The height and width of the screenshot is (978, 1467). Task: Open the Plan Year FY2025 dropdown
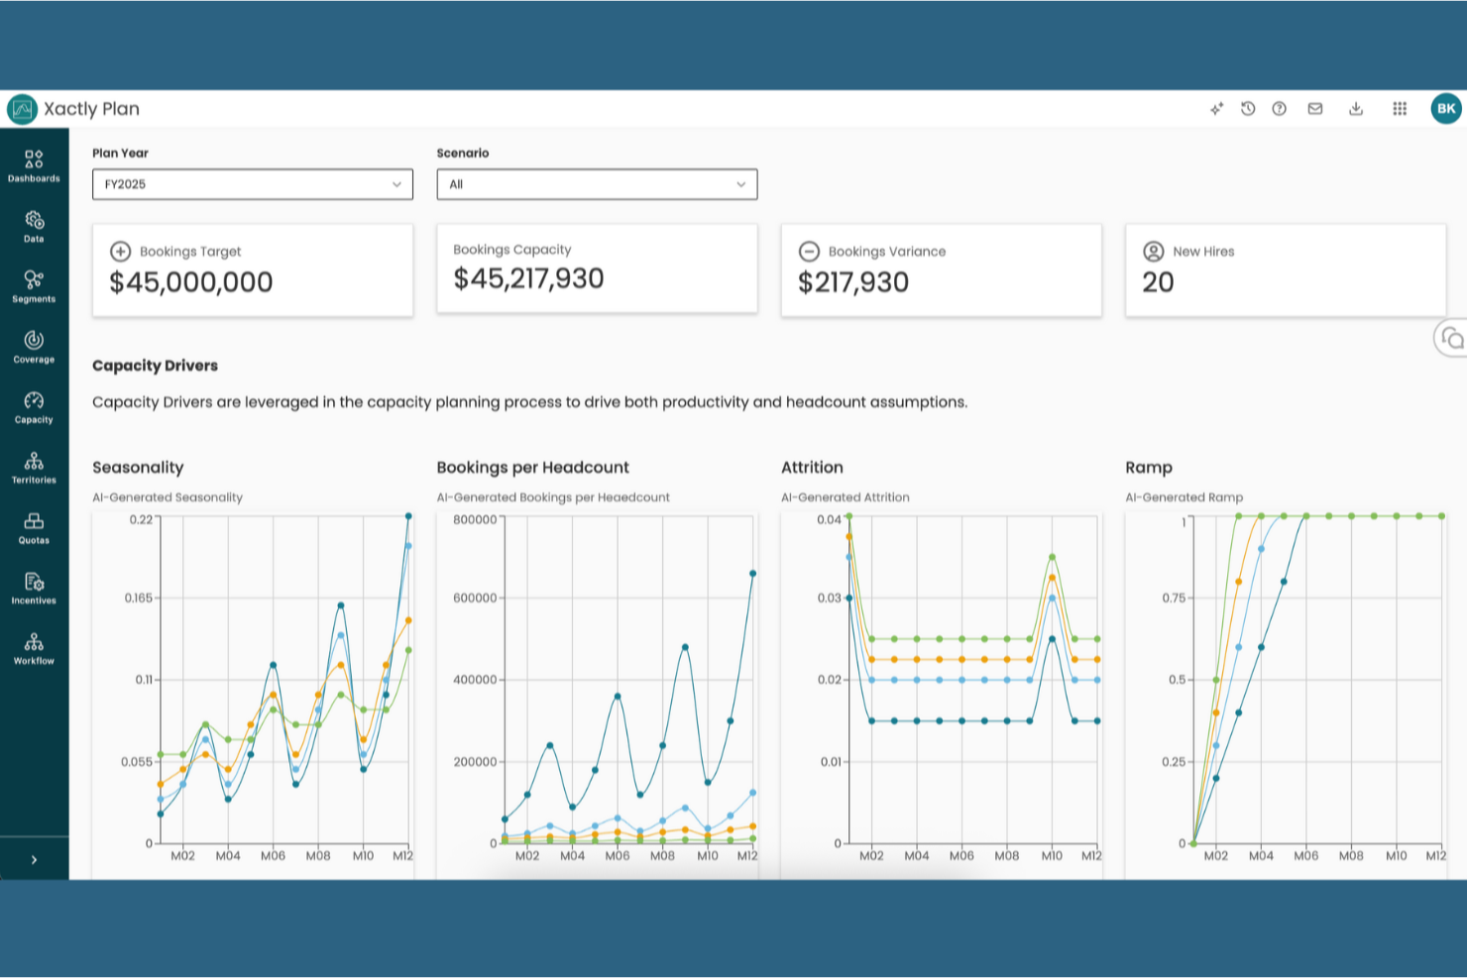coord(253,184)
